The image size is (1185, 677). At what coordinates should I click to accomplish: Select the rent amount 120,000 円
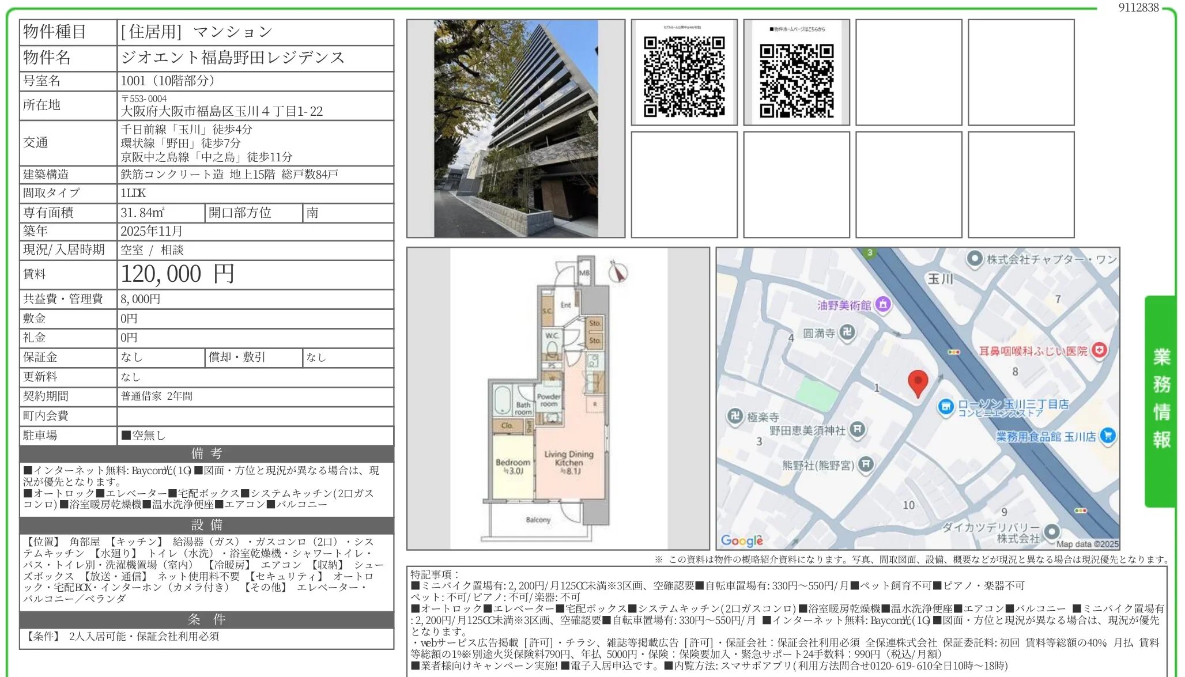tap(178, 274)
